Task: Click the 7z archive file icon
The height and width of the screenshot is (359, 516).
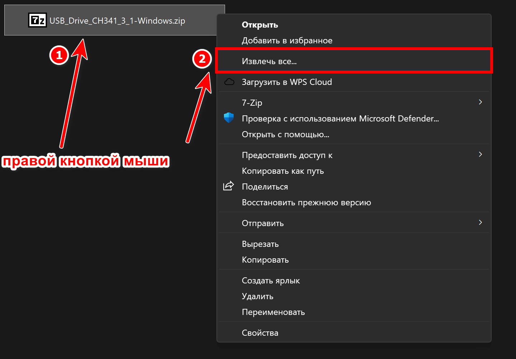Action: coord(37,20)
